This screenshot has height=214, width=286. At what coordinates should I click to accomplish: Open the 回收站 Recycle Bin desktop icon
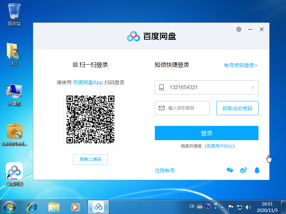coord(14,14)
